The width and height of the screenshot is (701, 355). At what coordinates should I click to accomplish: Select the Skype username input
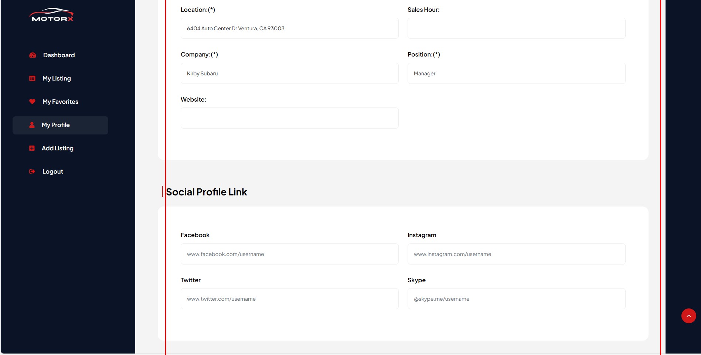point(516,299)
